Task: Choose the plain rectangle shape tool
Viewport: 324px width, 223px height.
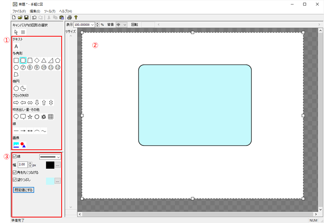Action: (x=16, y=60)
